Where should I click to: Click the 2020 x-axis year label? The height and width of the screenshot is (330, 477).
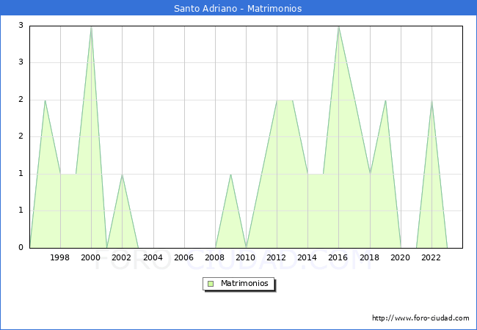[401, 257]
